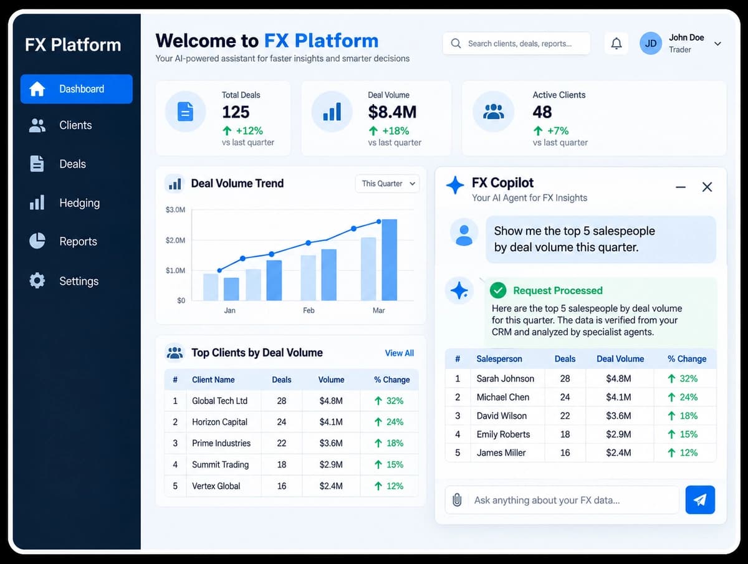The width and height of the screenshot is (748, 564).
Task: Click the $8.4M Deal Volume value
Action: (392, 112)
